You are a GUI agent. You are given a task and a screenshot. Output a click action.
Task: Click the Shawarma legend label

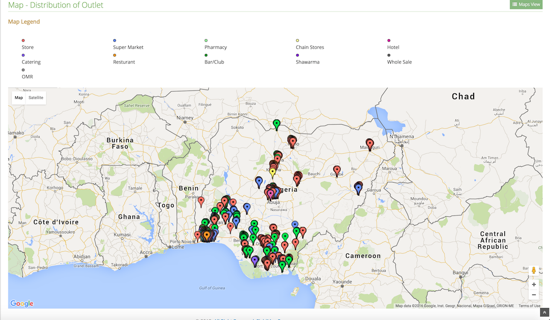point(307,62)
